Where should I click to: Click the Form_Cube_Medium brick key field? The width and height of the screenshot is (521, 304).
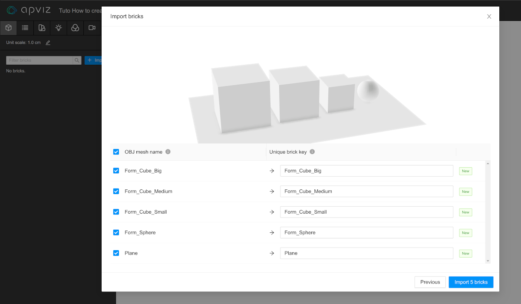(366, 192)
